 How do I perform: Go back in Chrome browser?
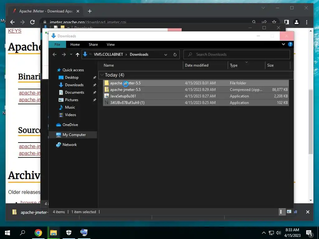12,22
